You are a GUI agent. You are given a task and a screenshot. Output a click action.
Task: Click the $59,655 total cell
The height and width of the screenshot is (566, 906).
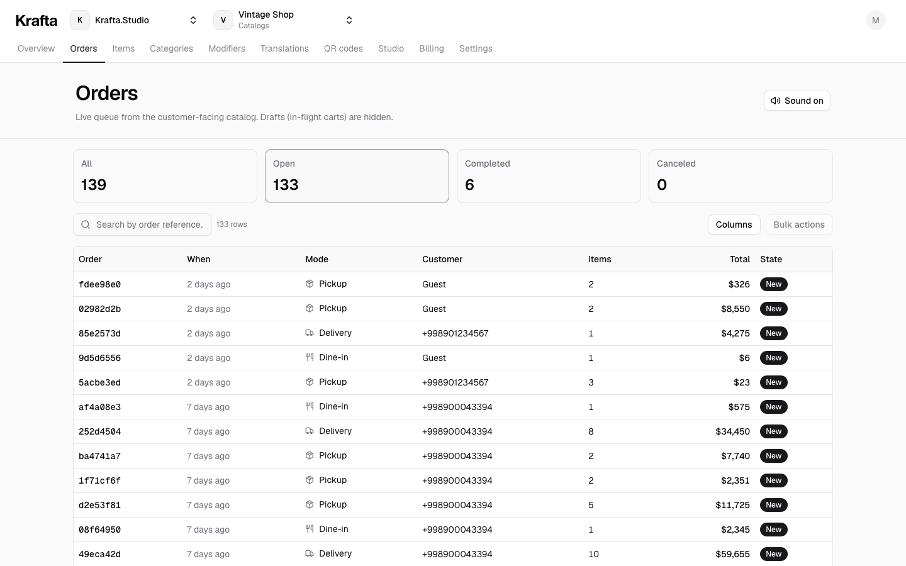coord(732,554)
